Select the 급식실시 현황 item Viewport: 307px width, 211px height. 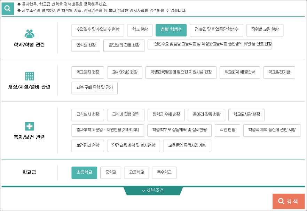click(x=88, y=115)
